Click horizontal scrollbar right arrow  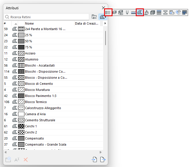pos(101,152)
